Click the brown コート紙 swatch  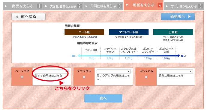pyautogui.click(x=84, y=32)
